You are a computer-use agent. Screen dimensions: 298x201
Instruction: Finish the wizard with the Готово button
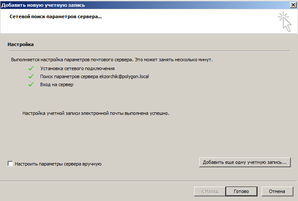pos(241,191)
